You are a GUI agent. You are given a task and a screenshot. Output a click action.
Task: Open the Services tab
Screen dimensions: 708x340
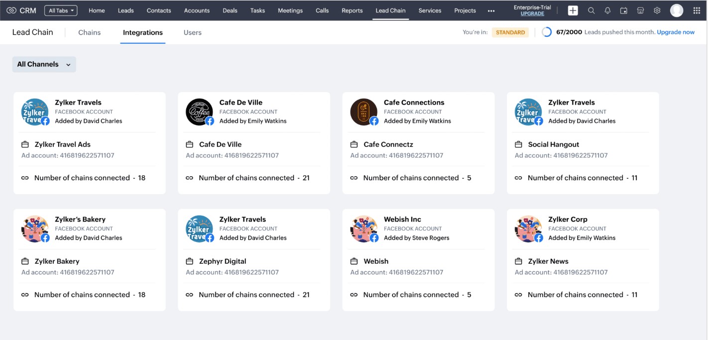pos(430,10)
